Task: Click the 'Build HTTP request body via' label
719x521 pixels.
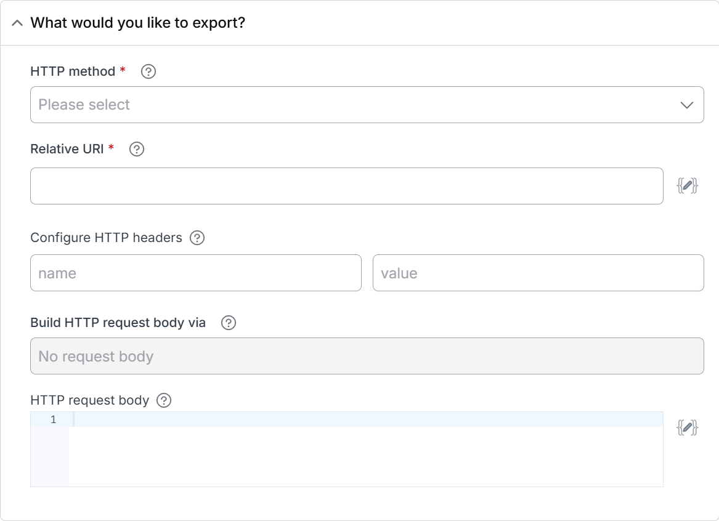Action: tap(118, 323)
